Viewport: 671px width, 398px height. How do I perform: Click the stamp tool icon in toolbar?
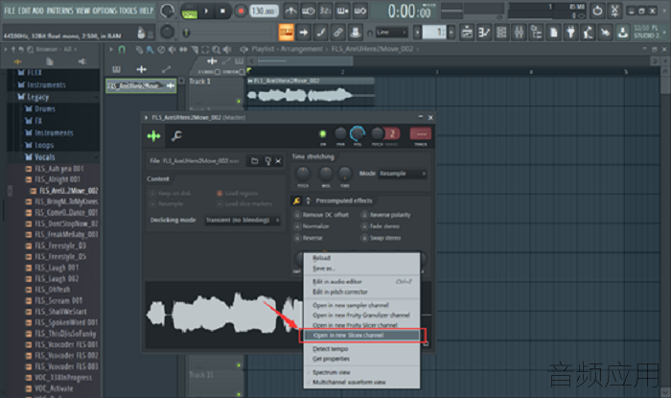pos(355,32)
